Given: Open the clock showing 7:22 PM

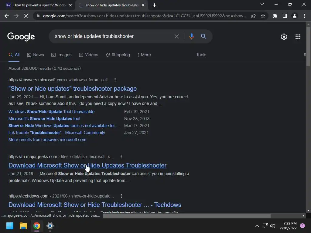Looking at the screenshot, I should 288,226.
